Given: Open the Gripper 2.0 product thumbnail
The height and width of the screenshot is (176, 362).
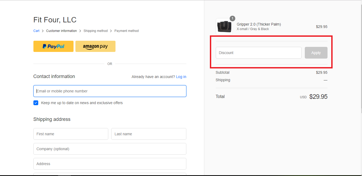Looking at the screenshot, I should coord(224,27).
